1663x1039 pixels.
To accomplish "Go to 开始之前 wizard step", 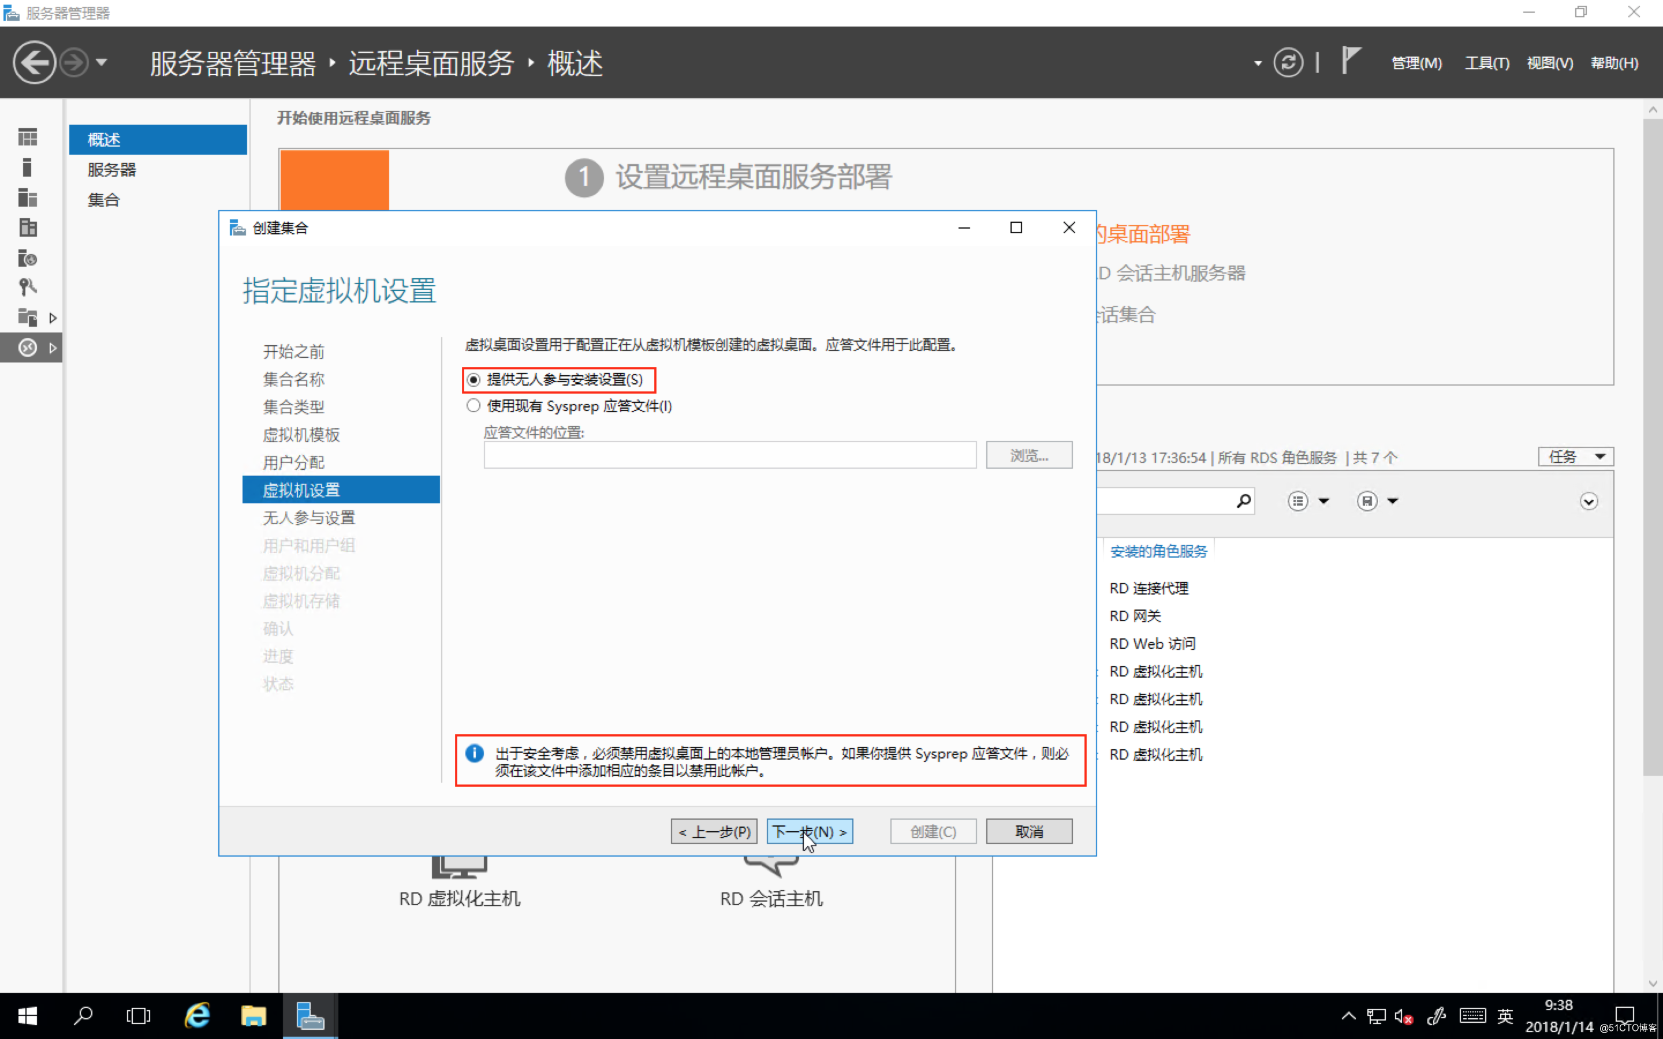I will coord(293,352).
